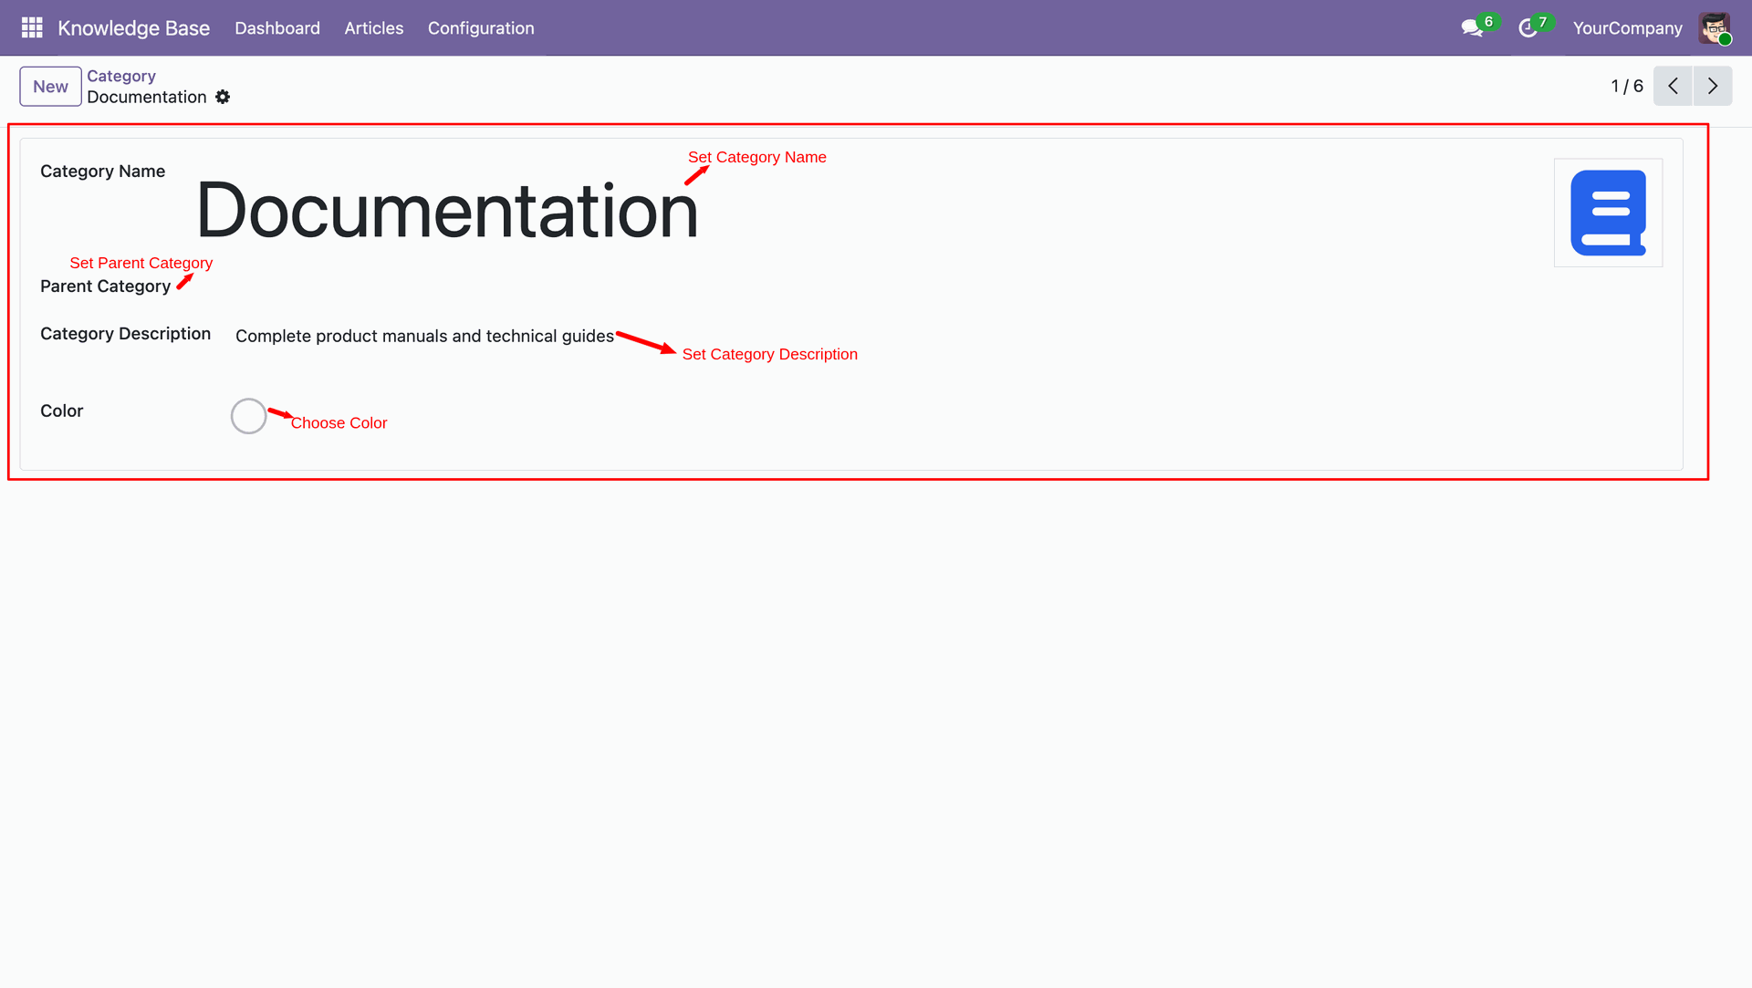Open the Dashboard menu

[277, 28]
